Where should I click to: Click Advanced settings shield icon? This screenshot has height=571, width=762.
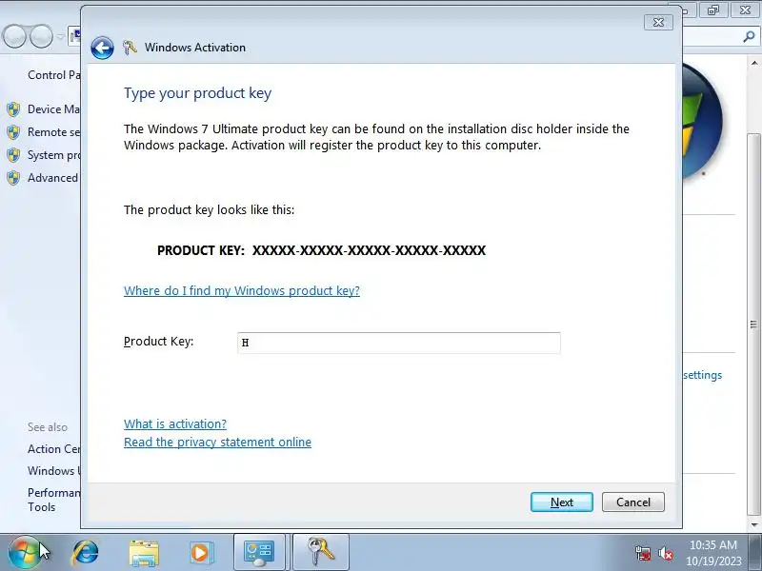(x=13, y=178)
